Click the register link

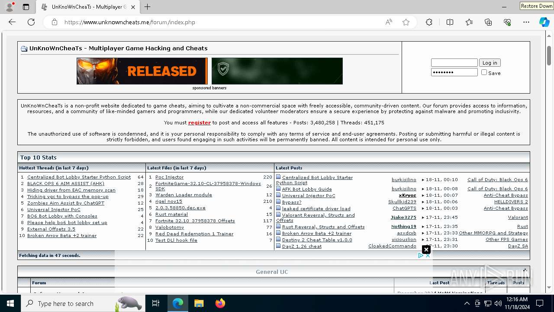pyautogui.click(x=200, y=123)
